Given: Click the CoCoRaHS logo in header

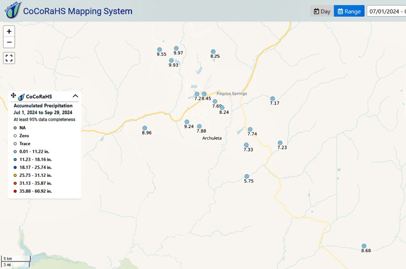Looking at the screenshot, I should 13,10.
